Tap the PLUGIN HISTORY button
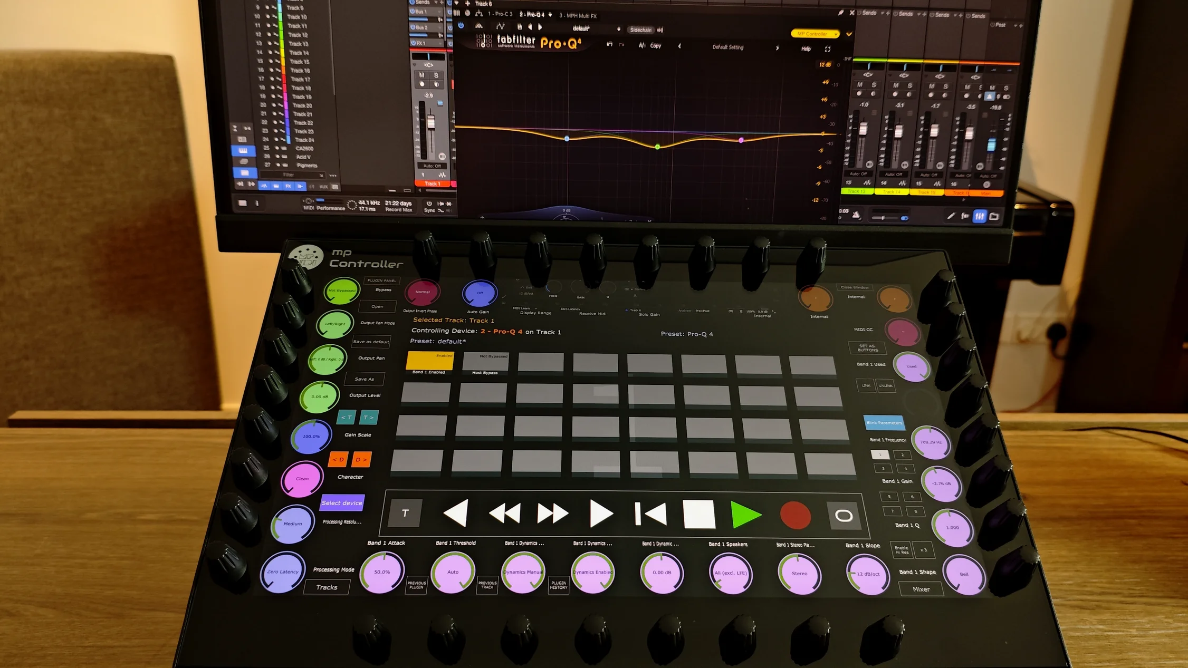Screen dimensions: 1188x668 coord(559,585)
